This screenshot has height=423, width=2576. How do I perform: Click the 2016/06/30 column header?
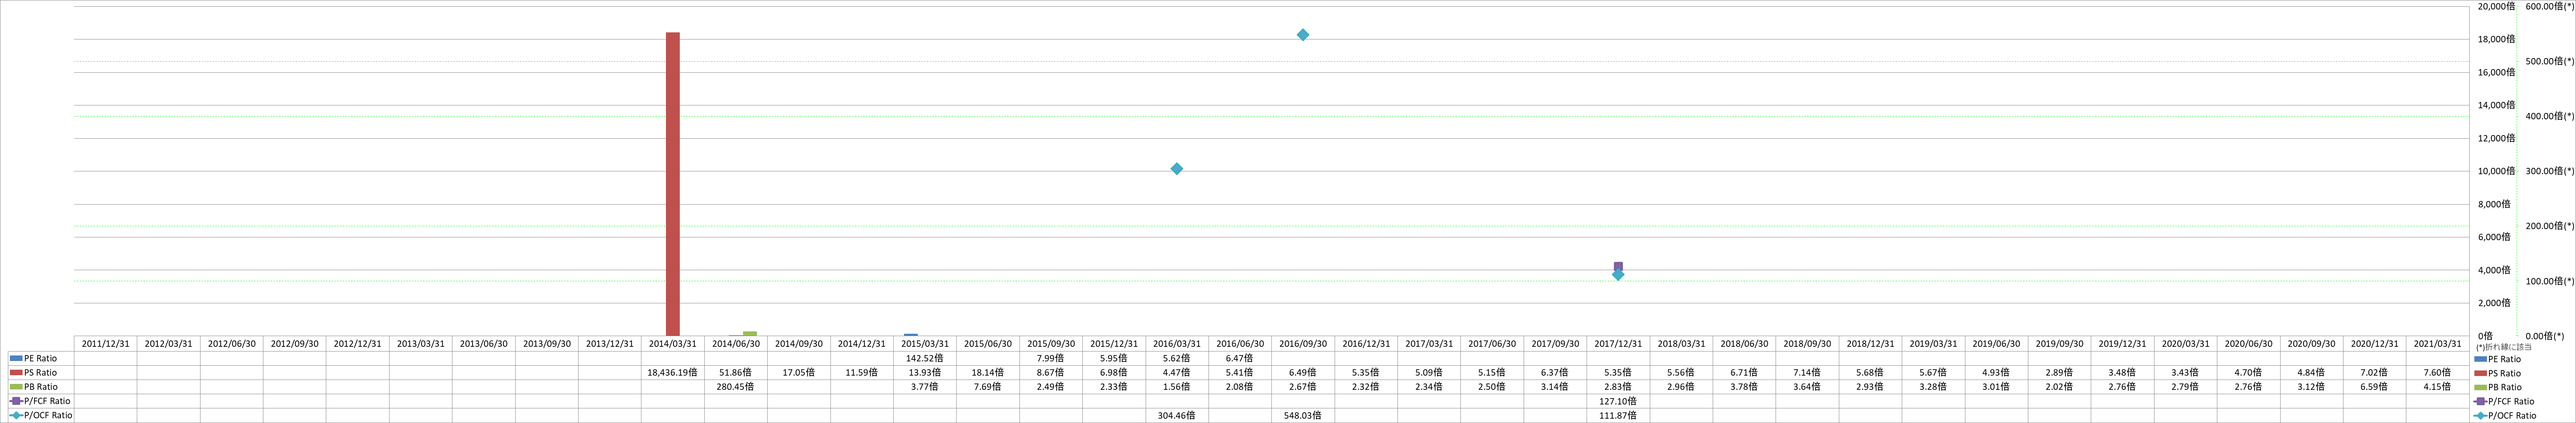click(x=1240, y=343)
